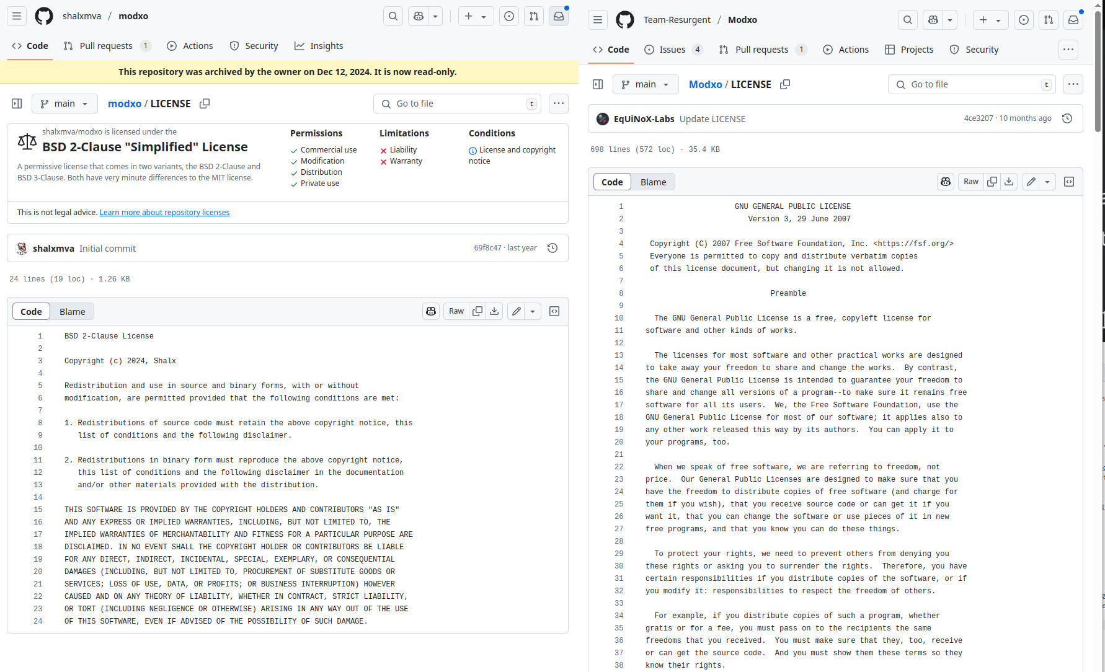Open main branch dropdown in shalxmva window
The height and width of the screenshot is (672, 1105).
tap(64, 104)
